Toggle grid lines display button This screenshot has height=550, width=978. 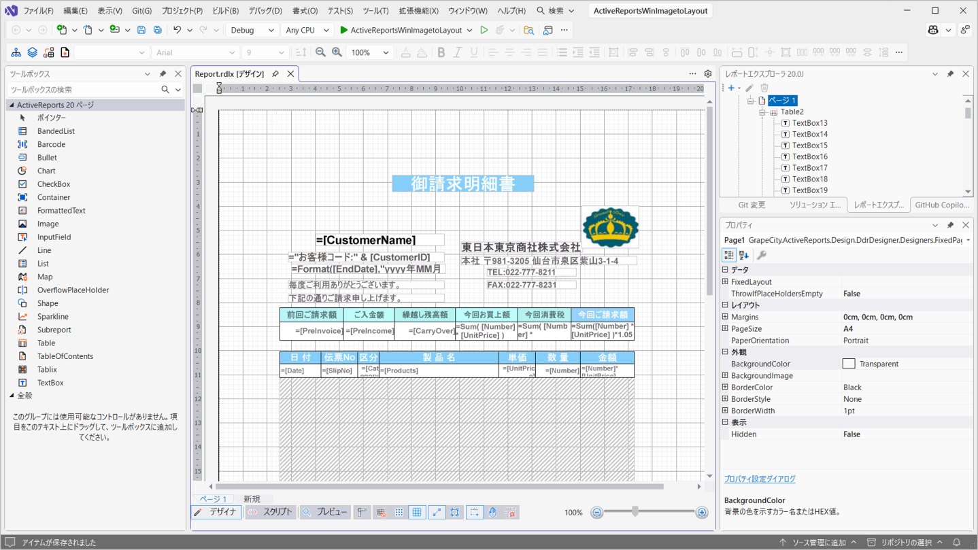click(417, 513)
